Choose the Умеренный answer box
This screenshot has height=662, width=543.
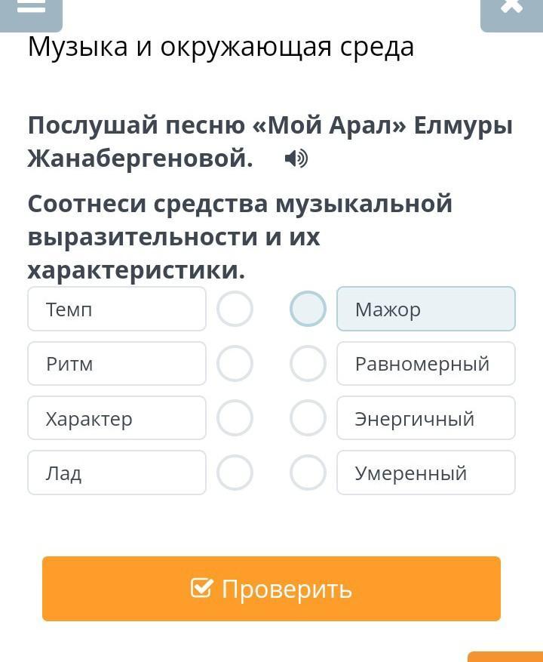tap(426, 473)
